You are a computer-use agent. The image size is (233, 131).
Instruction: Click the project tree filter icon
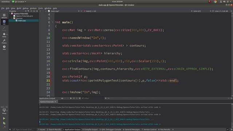pyautogui.click(x=28, y=11)
